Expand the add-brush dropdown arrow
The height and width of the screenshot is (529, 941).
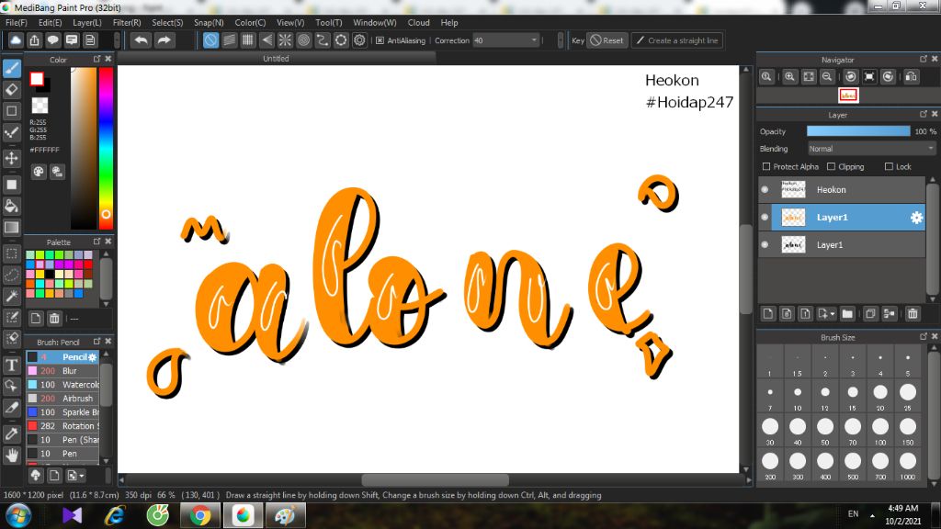(82, 477)
